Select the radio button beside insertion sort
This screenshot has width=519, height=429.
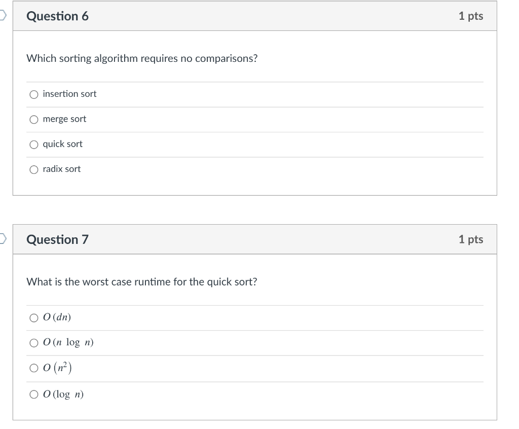[x=34, y=94]
